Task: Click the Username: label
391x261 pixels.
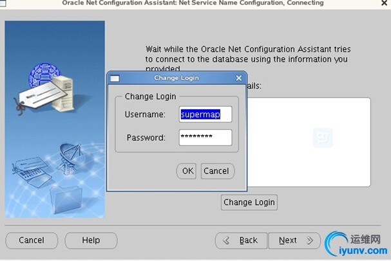Action: click(145, 114)
